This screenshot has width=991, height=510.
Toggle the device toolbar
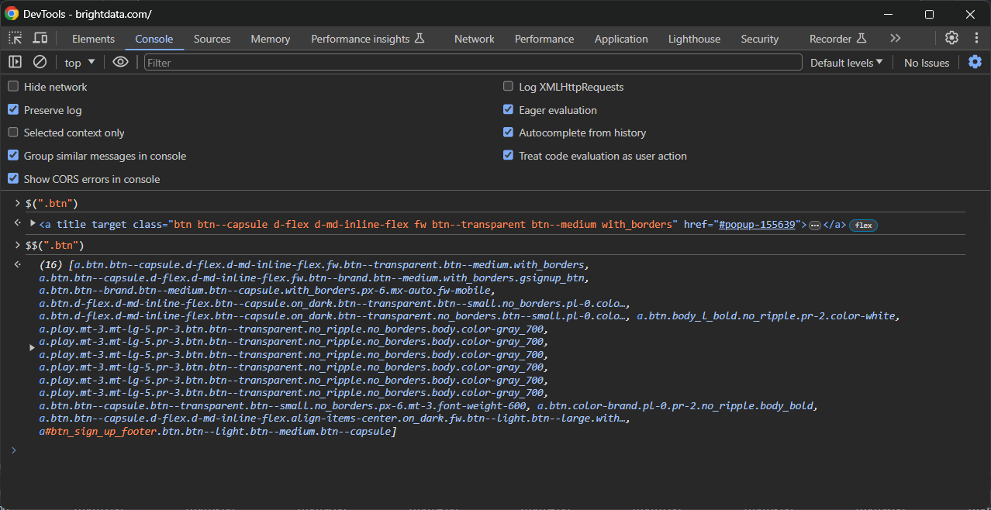40,38
